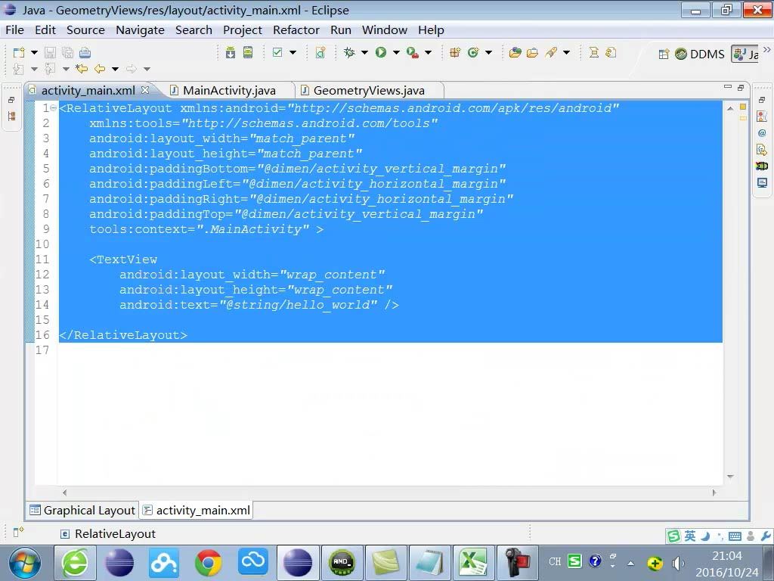
Task: Click the Run External Tools icon
Action: (413, 52)
